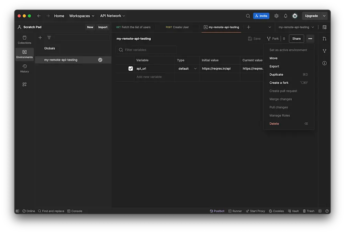
Task: Switch to the Create User tab
Action: (x=177, y=27)
